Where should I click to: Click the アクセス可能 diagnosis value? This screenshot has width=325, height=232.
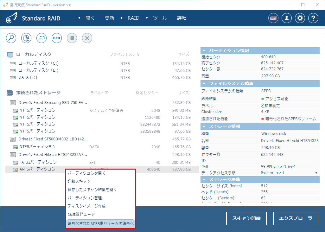[275, 99]
